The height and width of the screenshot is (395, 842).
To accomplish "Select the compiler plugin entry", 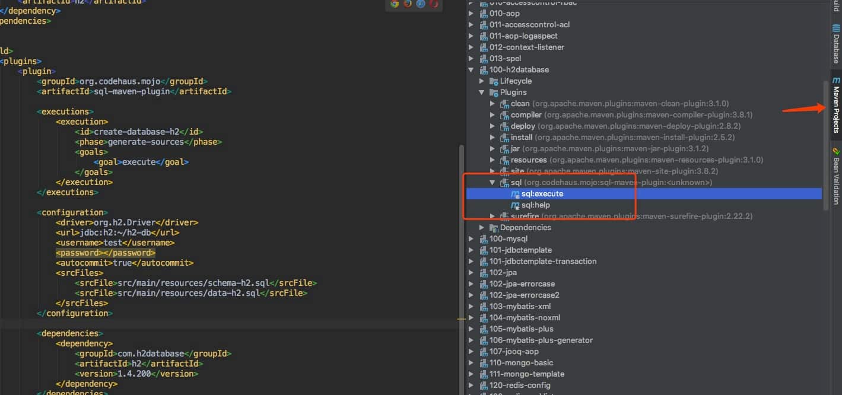I will 526,115.
